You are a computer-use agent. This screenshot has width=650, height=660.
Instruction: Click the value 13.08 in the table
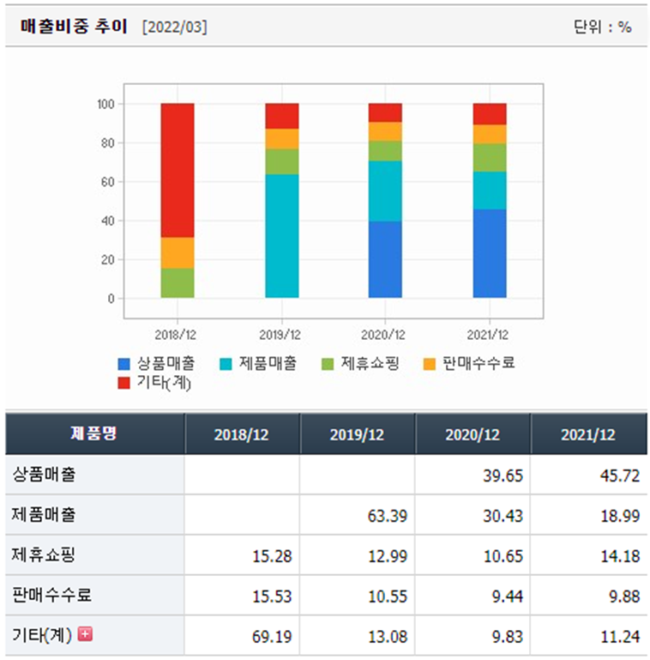tap(388, 637)
